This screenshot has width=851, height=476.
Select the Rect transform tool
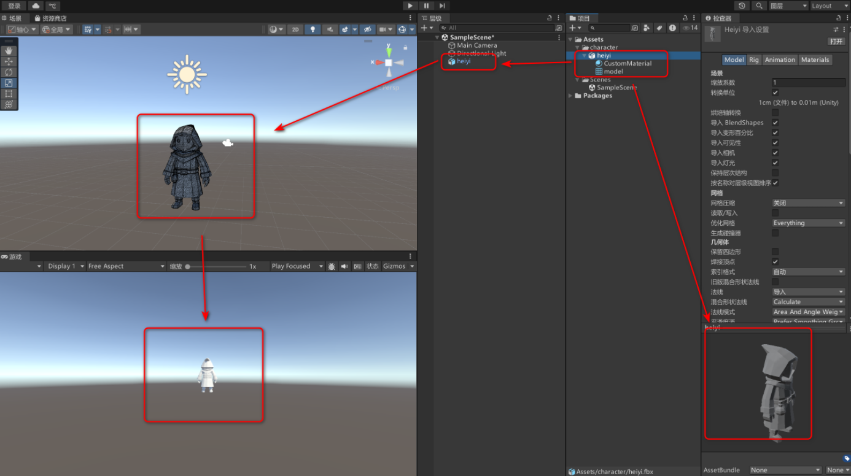(9, 94)
